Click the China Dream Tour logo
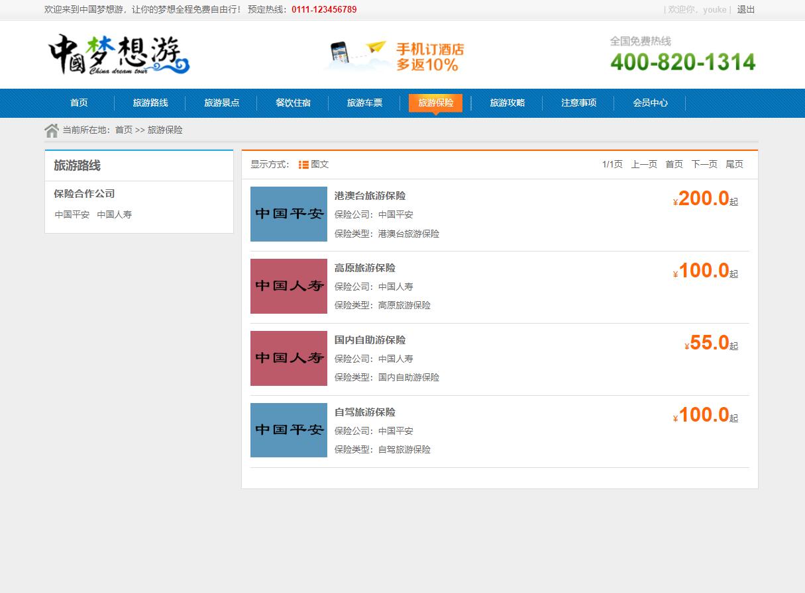The image size is (805, 593). 119,55
